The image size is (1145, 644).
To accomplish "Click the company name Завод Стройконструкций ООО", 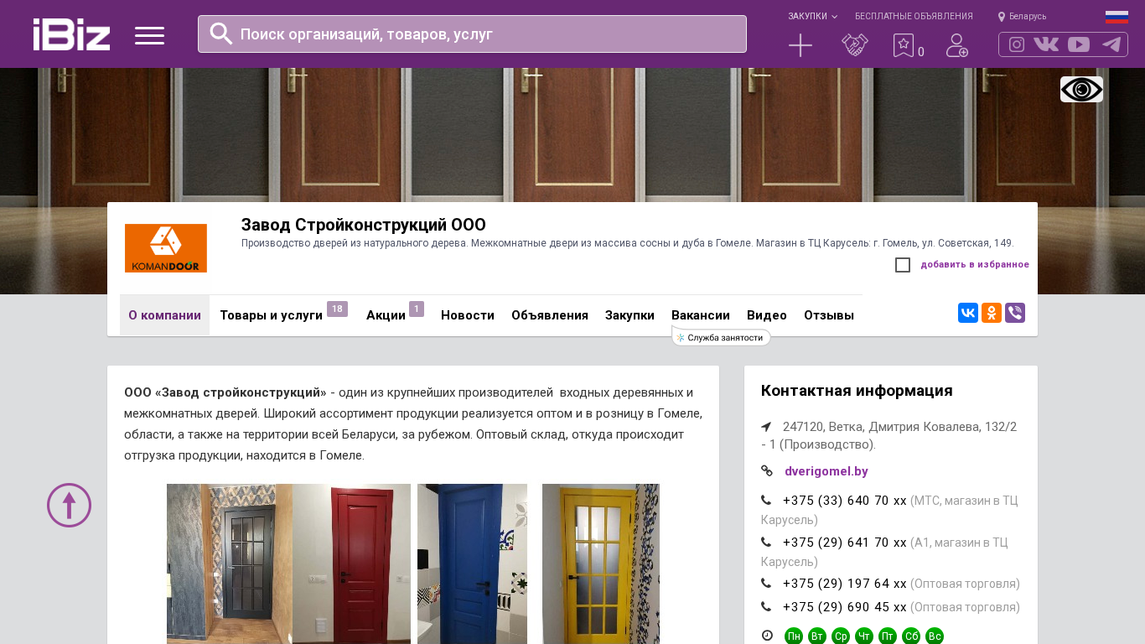I will [x=364, y=225].
